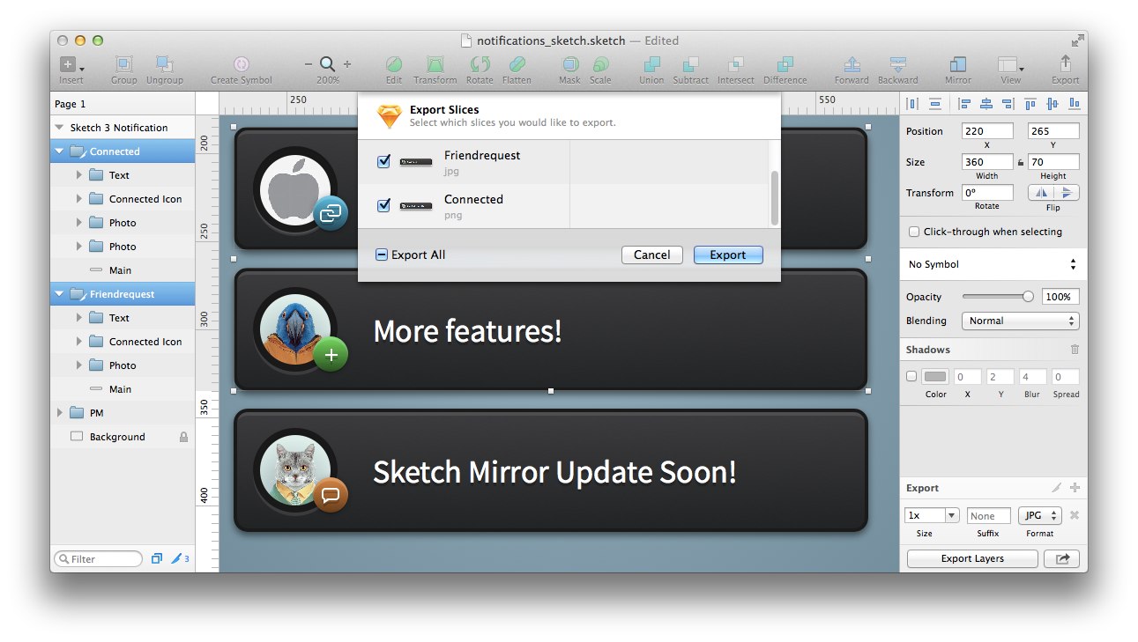Image resolution: width=1138 pixels, height=642 pixels.
Task: Collapse the Connected layer group
Action: tap(59, 151)
